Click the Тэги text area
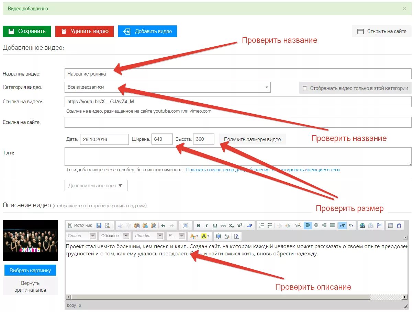Viewport: 414px width, 312px height. click(x=238, y=157)
